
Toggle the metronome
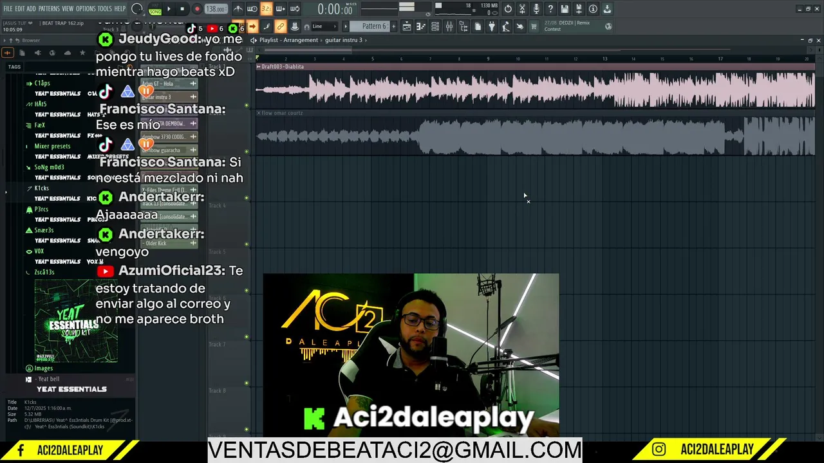click(238, 9)
